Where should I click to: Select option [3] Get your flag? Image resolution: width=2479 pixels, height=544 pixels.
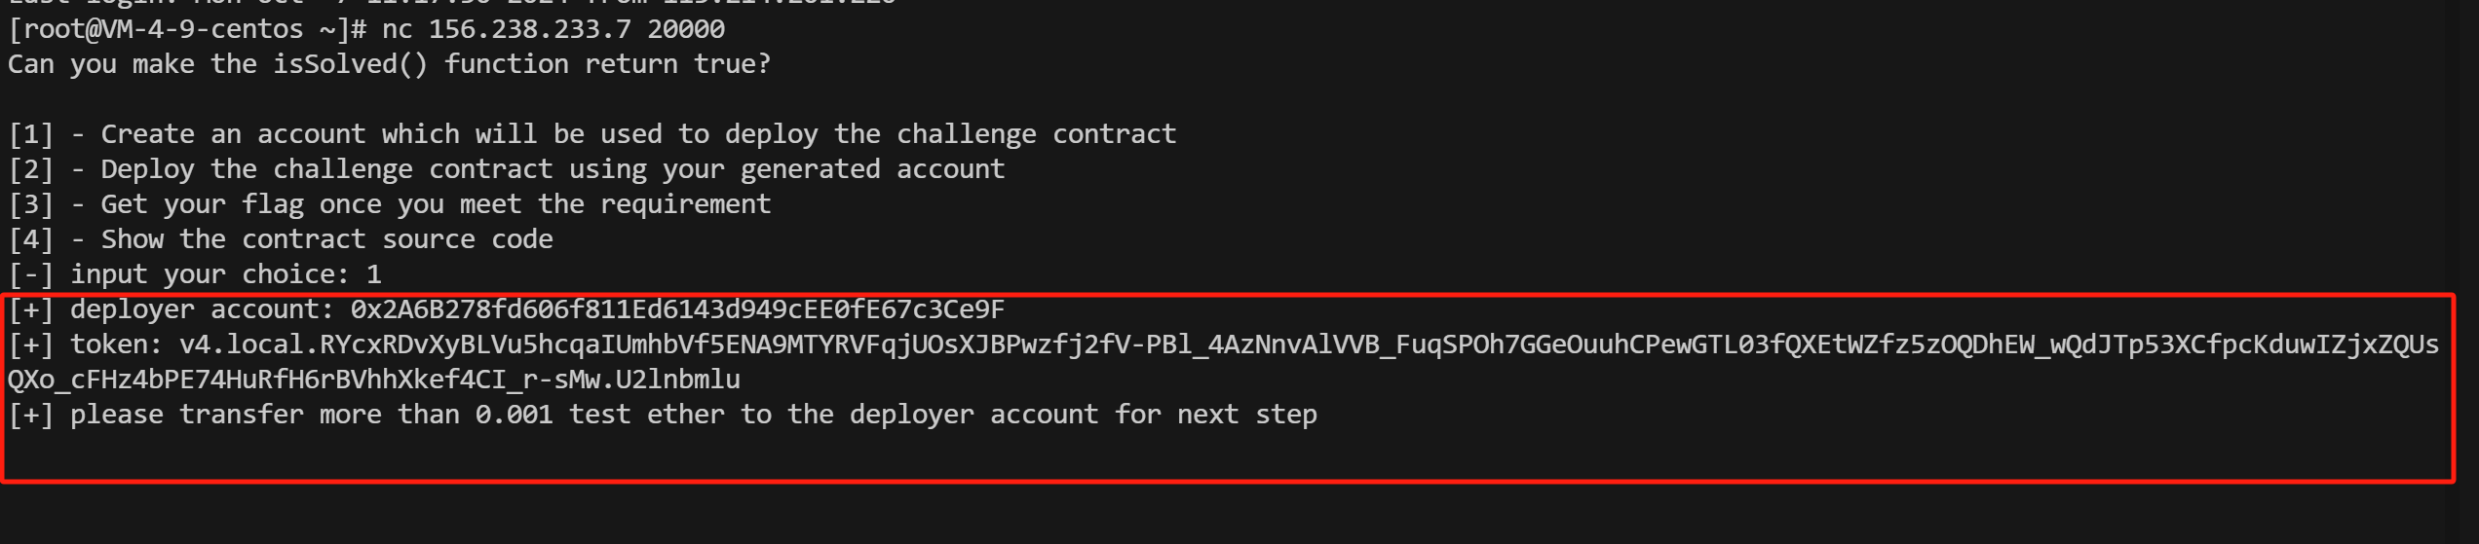(x=390, y=204)
